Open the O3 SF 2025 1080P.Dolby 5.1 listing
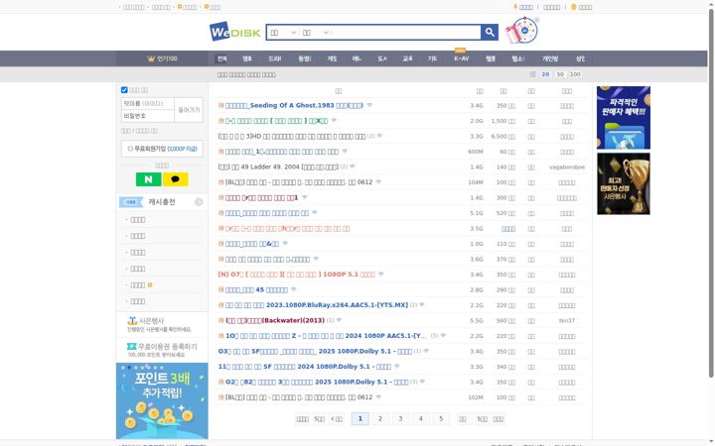Screen dimensions: 715x446 point(315,351)
